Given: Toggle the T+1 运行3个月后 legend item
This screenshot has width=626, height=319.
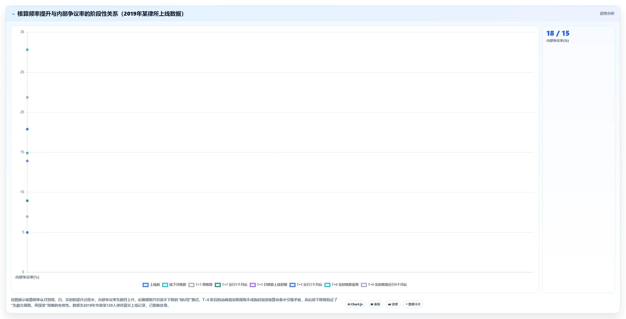Looking at the screenshot, I should (306, 285).
